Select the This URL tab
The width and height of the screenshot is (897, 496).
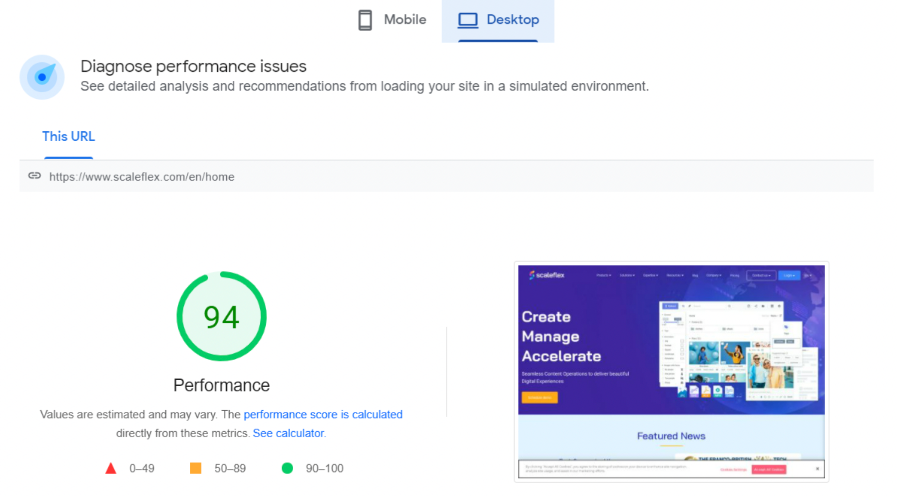pos(68,137)
